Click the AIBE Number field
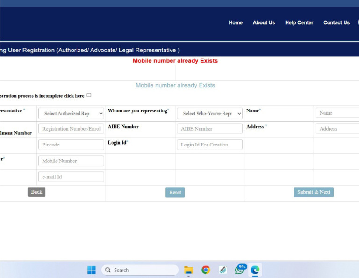This screenshot has width=359, height=278. pos(210,129)
